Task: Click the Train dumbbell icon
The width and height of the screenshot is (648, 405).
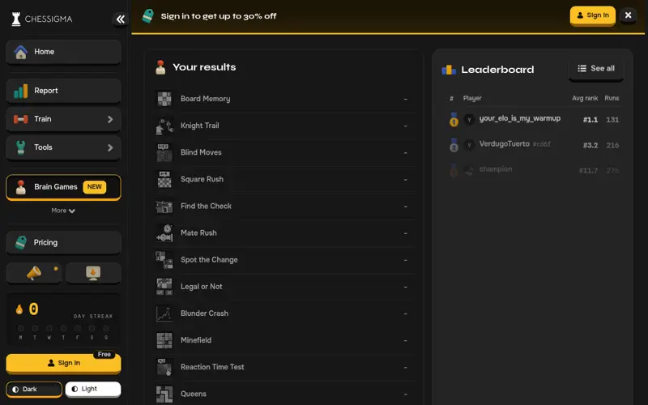Action: (21, 119)
